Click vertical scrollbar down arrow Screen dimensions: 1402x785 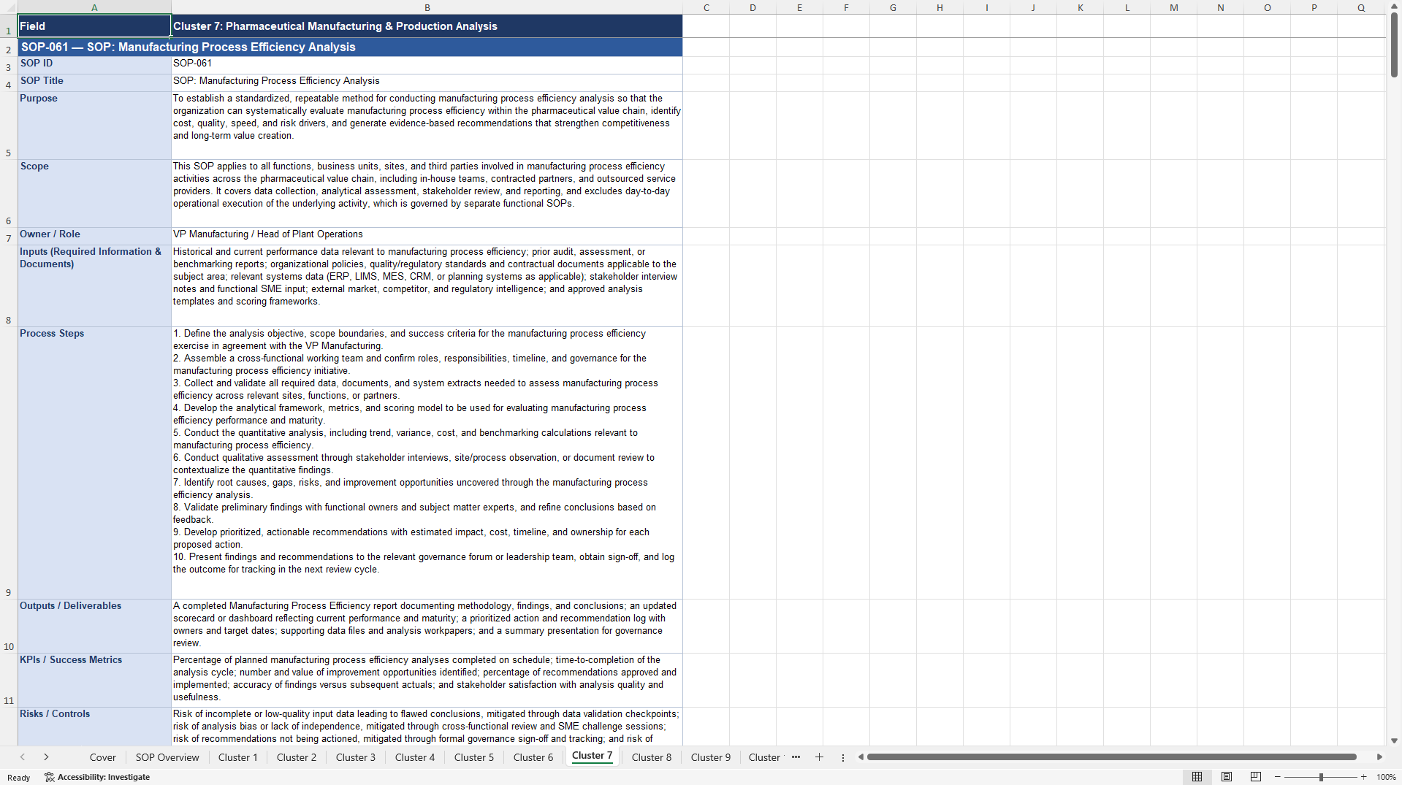(1394, 740)
